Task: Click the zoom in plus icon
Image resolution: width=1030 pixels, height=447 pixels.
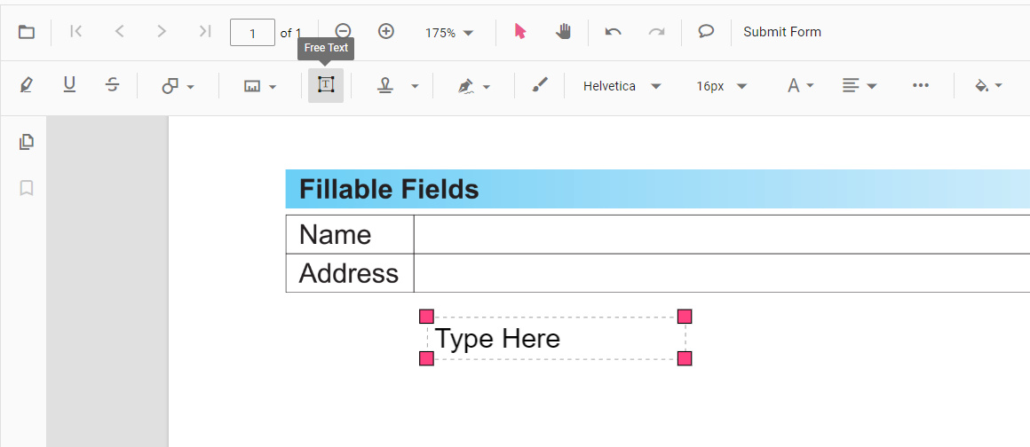Action: pos(386,32)
